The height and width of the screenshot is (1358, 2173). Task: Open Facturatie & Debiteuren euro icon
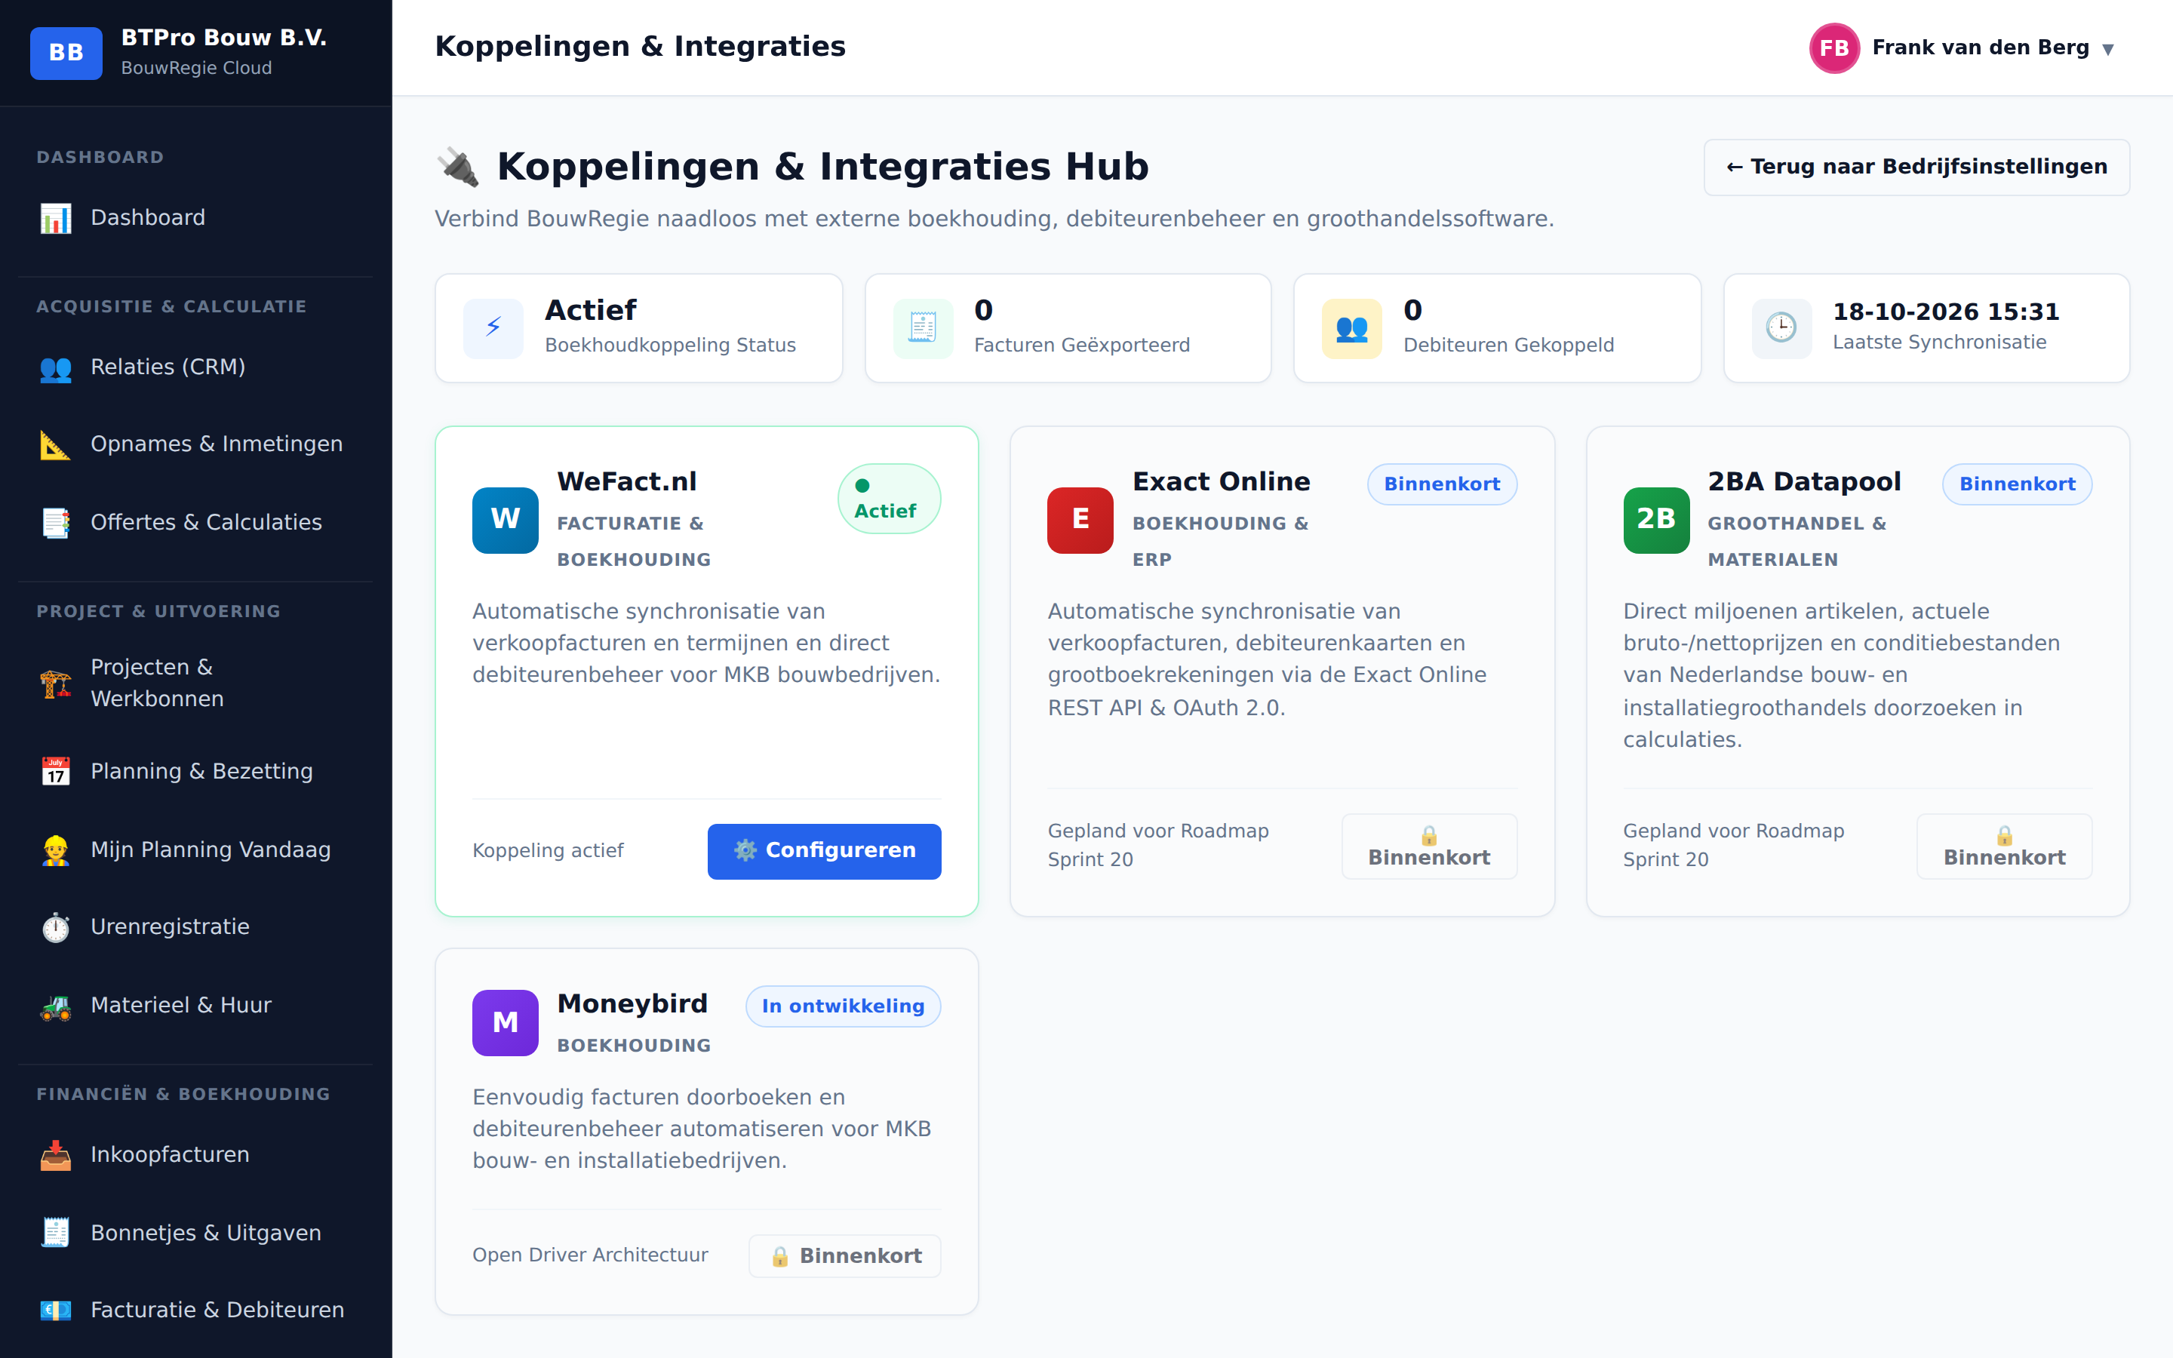56,1310
